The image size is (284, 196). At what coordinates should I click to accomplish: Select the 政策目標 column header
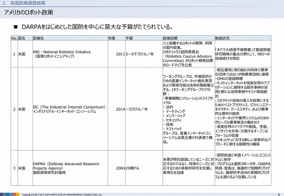pyautogui.click(x=170, y=38)
